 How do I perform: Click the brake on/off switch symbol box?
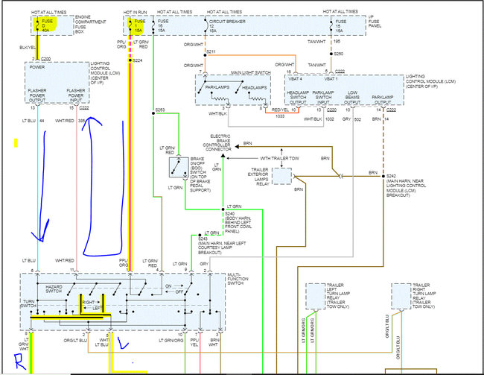point(179,167)
